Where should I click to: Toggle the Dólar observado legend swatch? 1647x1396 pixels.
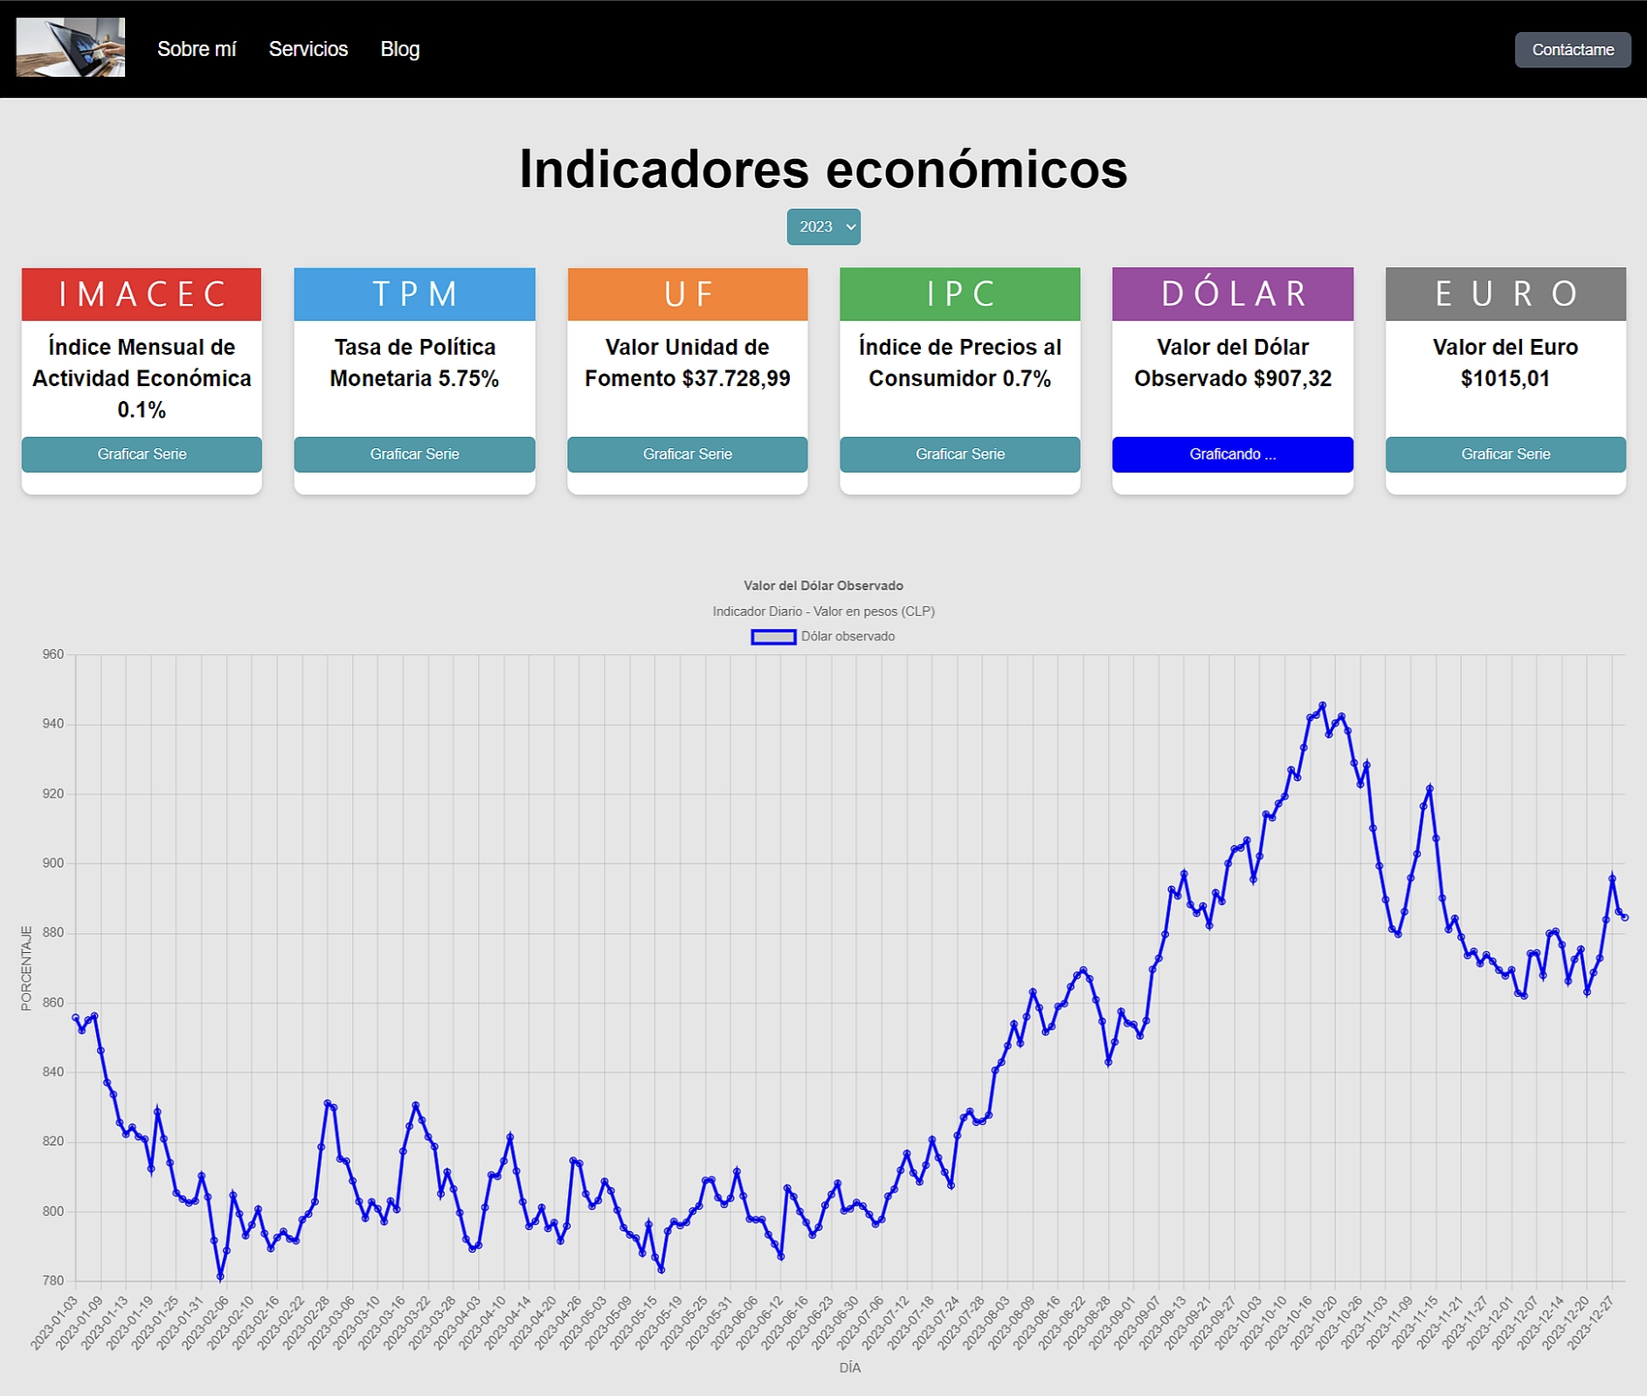tap(773, 637)
